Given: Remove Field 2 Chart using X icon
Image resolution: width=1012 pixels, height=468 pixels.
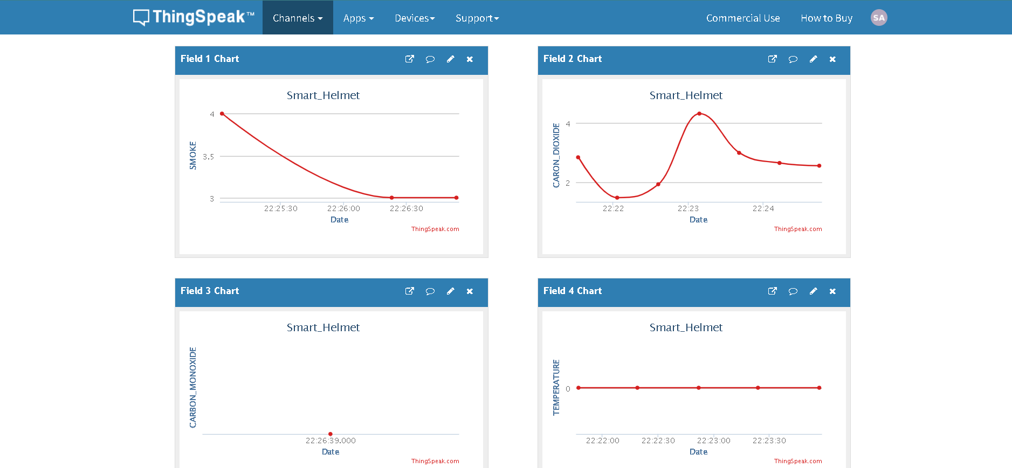Looking at the screenshot, I should (x=832, y=59).
